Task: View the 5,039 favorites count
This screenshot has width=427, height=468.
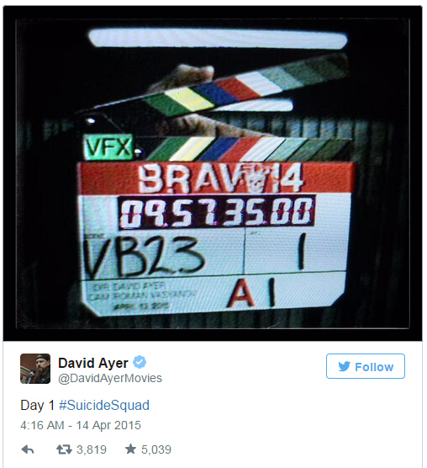Action: tap(156, 449)
